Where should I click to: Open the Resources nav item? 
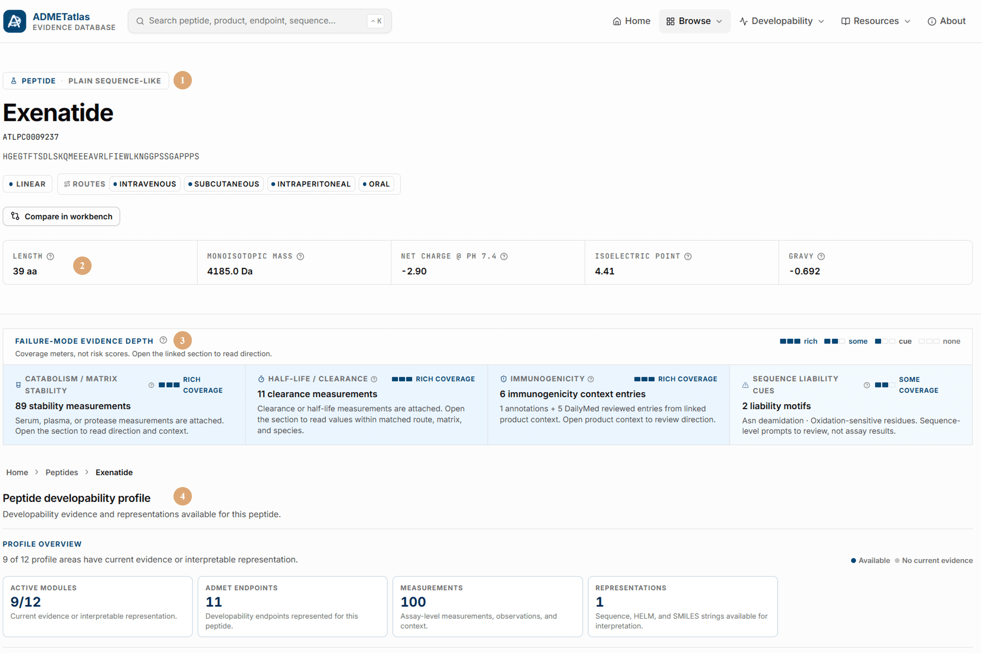pos(876,21)
